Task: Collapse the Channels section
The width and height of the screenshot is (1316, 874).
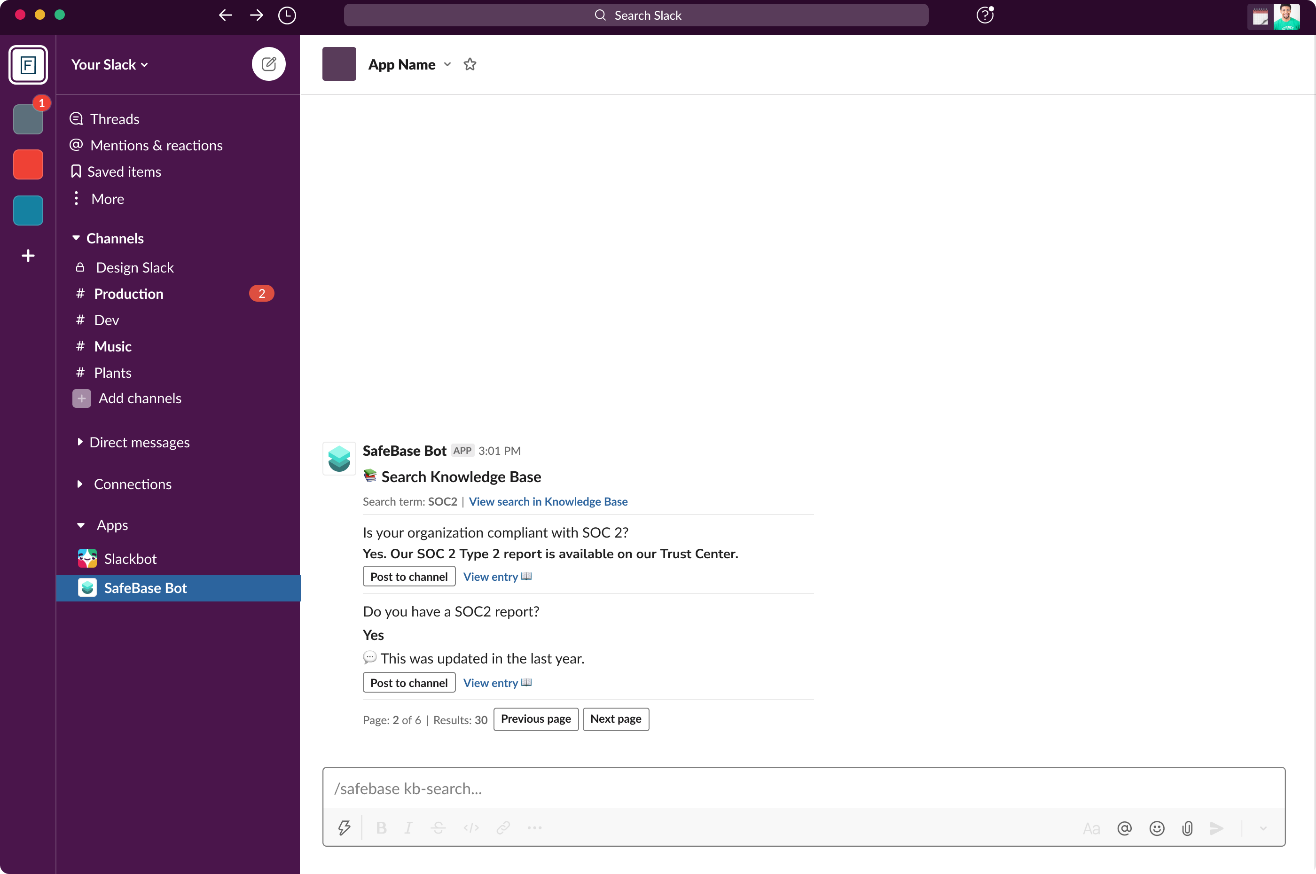Action: (x=76, y=238)
